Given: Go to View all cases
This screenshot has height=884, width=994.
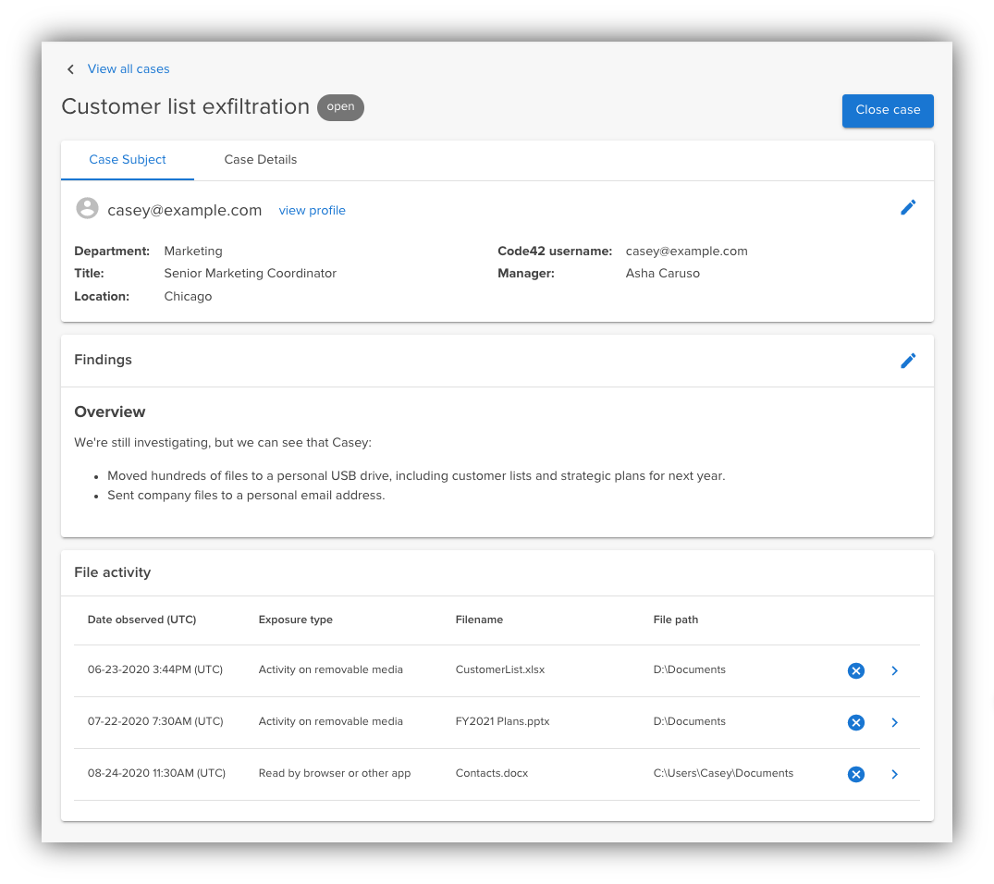Looking at the screenshot, I should (x=129, y=69).
